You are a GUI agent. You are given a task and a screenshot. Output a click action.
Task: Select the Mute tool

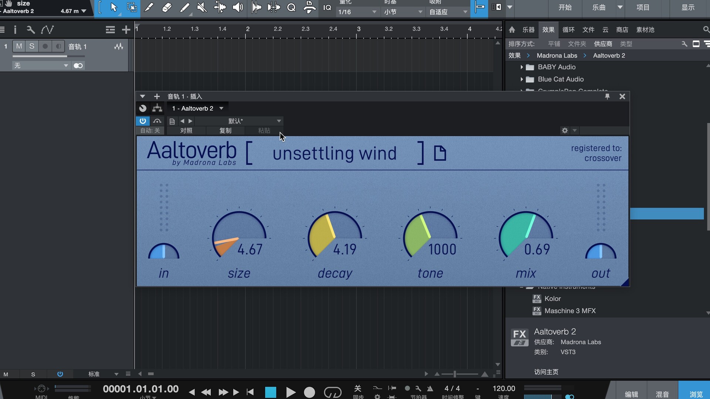[202, 7]
